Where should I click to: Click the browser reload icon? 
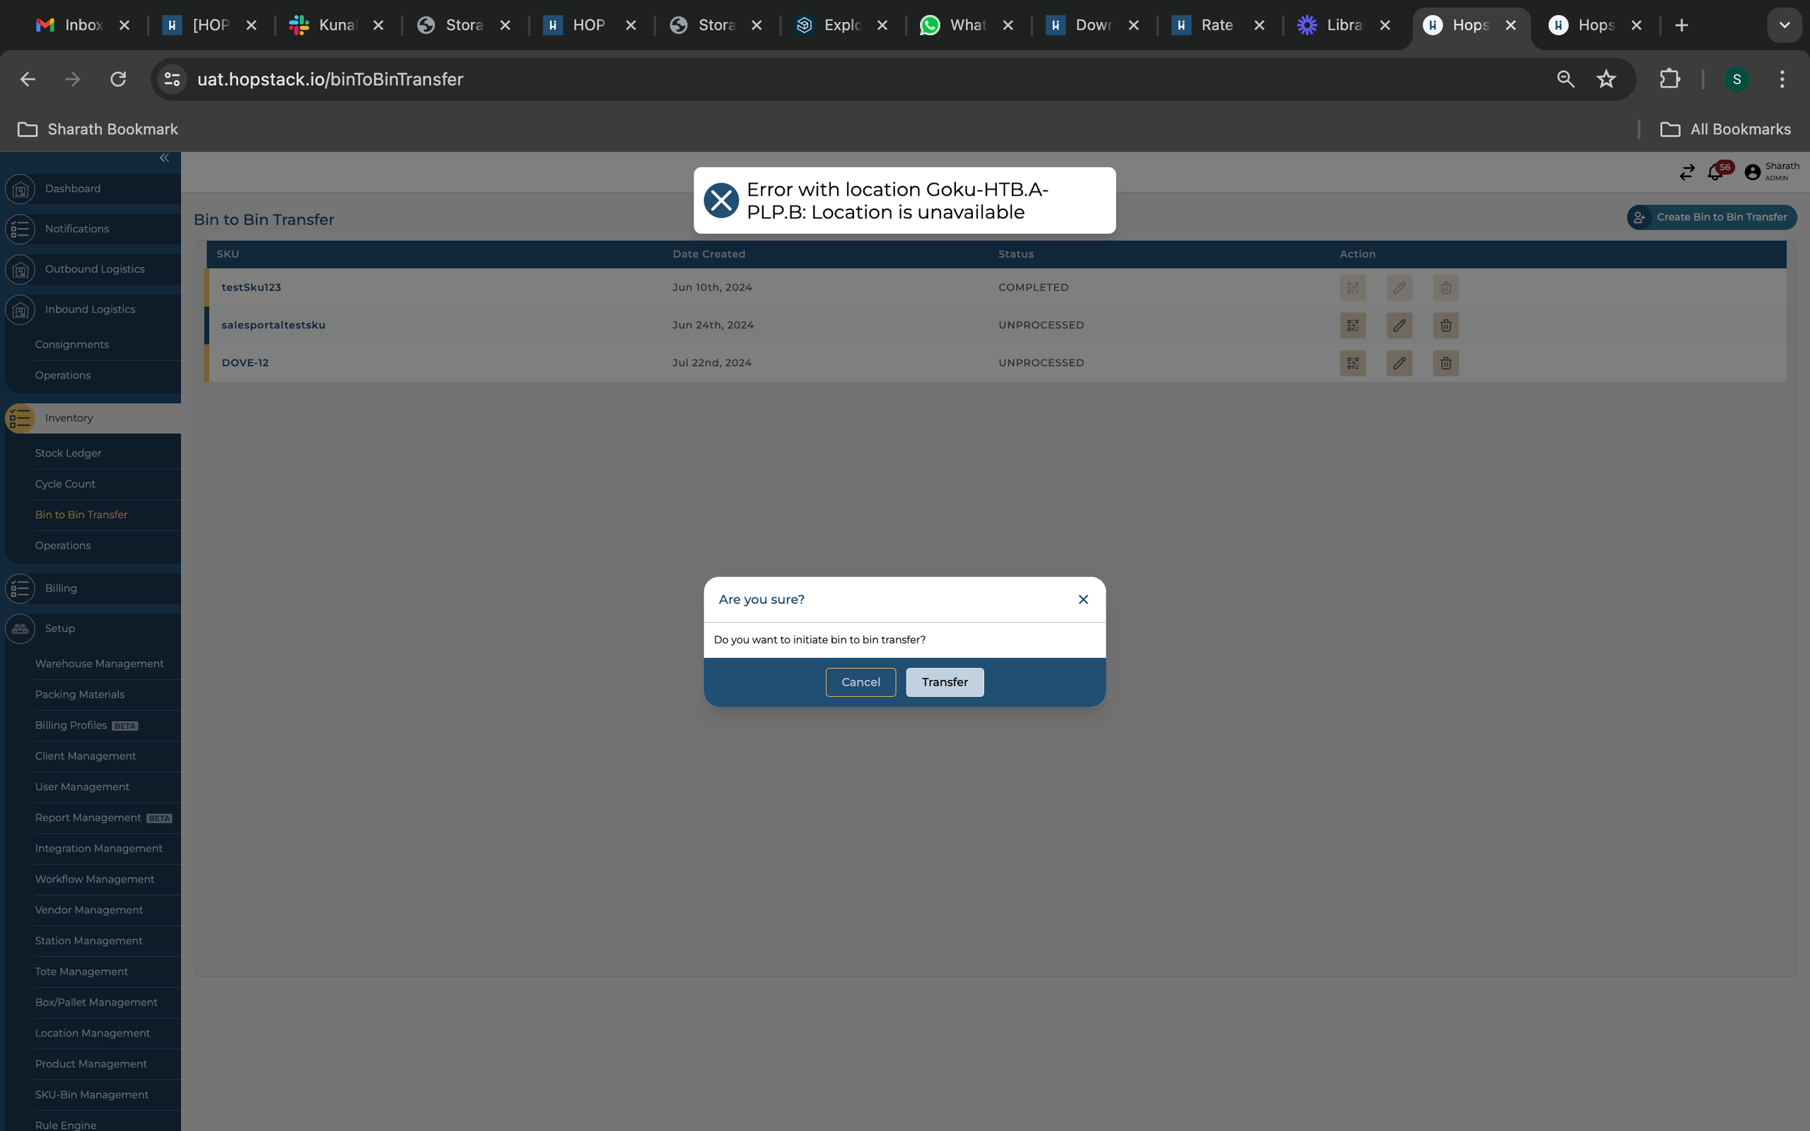click(118, 79)
